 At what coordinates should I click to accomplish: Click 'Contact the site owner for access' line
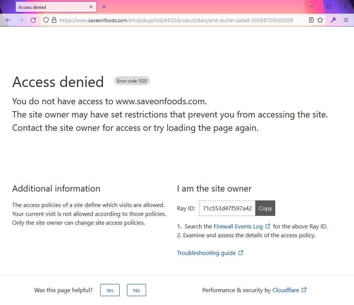[135, 128]
